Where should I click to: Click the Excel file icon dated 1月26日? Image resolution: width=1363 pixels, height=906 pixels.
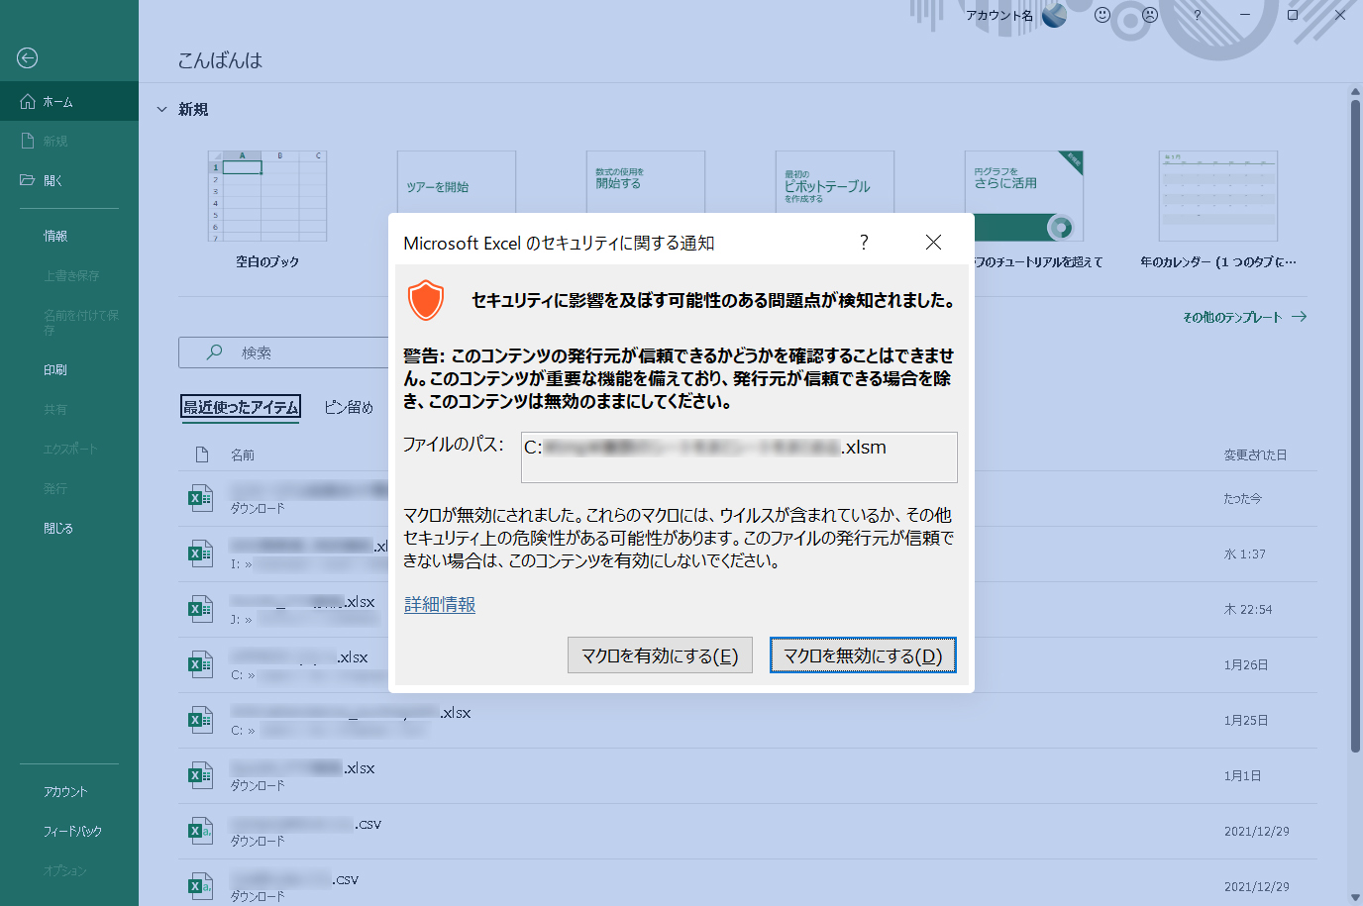(201, 664)
